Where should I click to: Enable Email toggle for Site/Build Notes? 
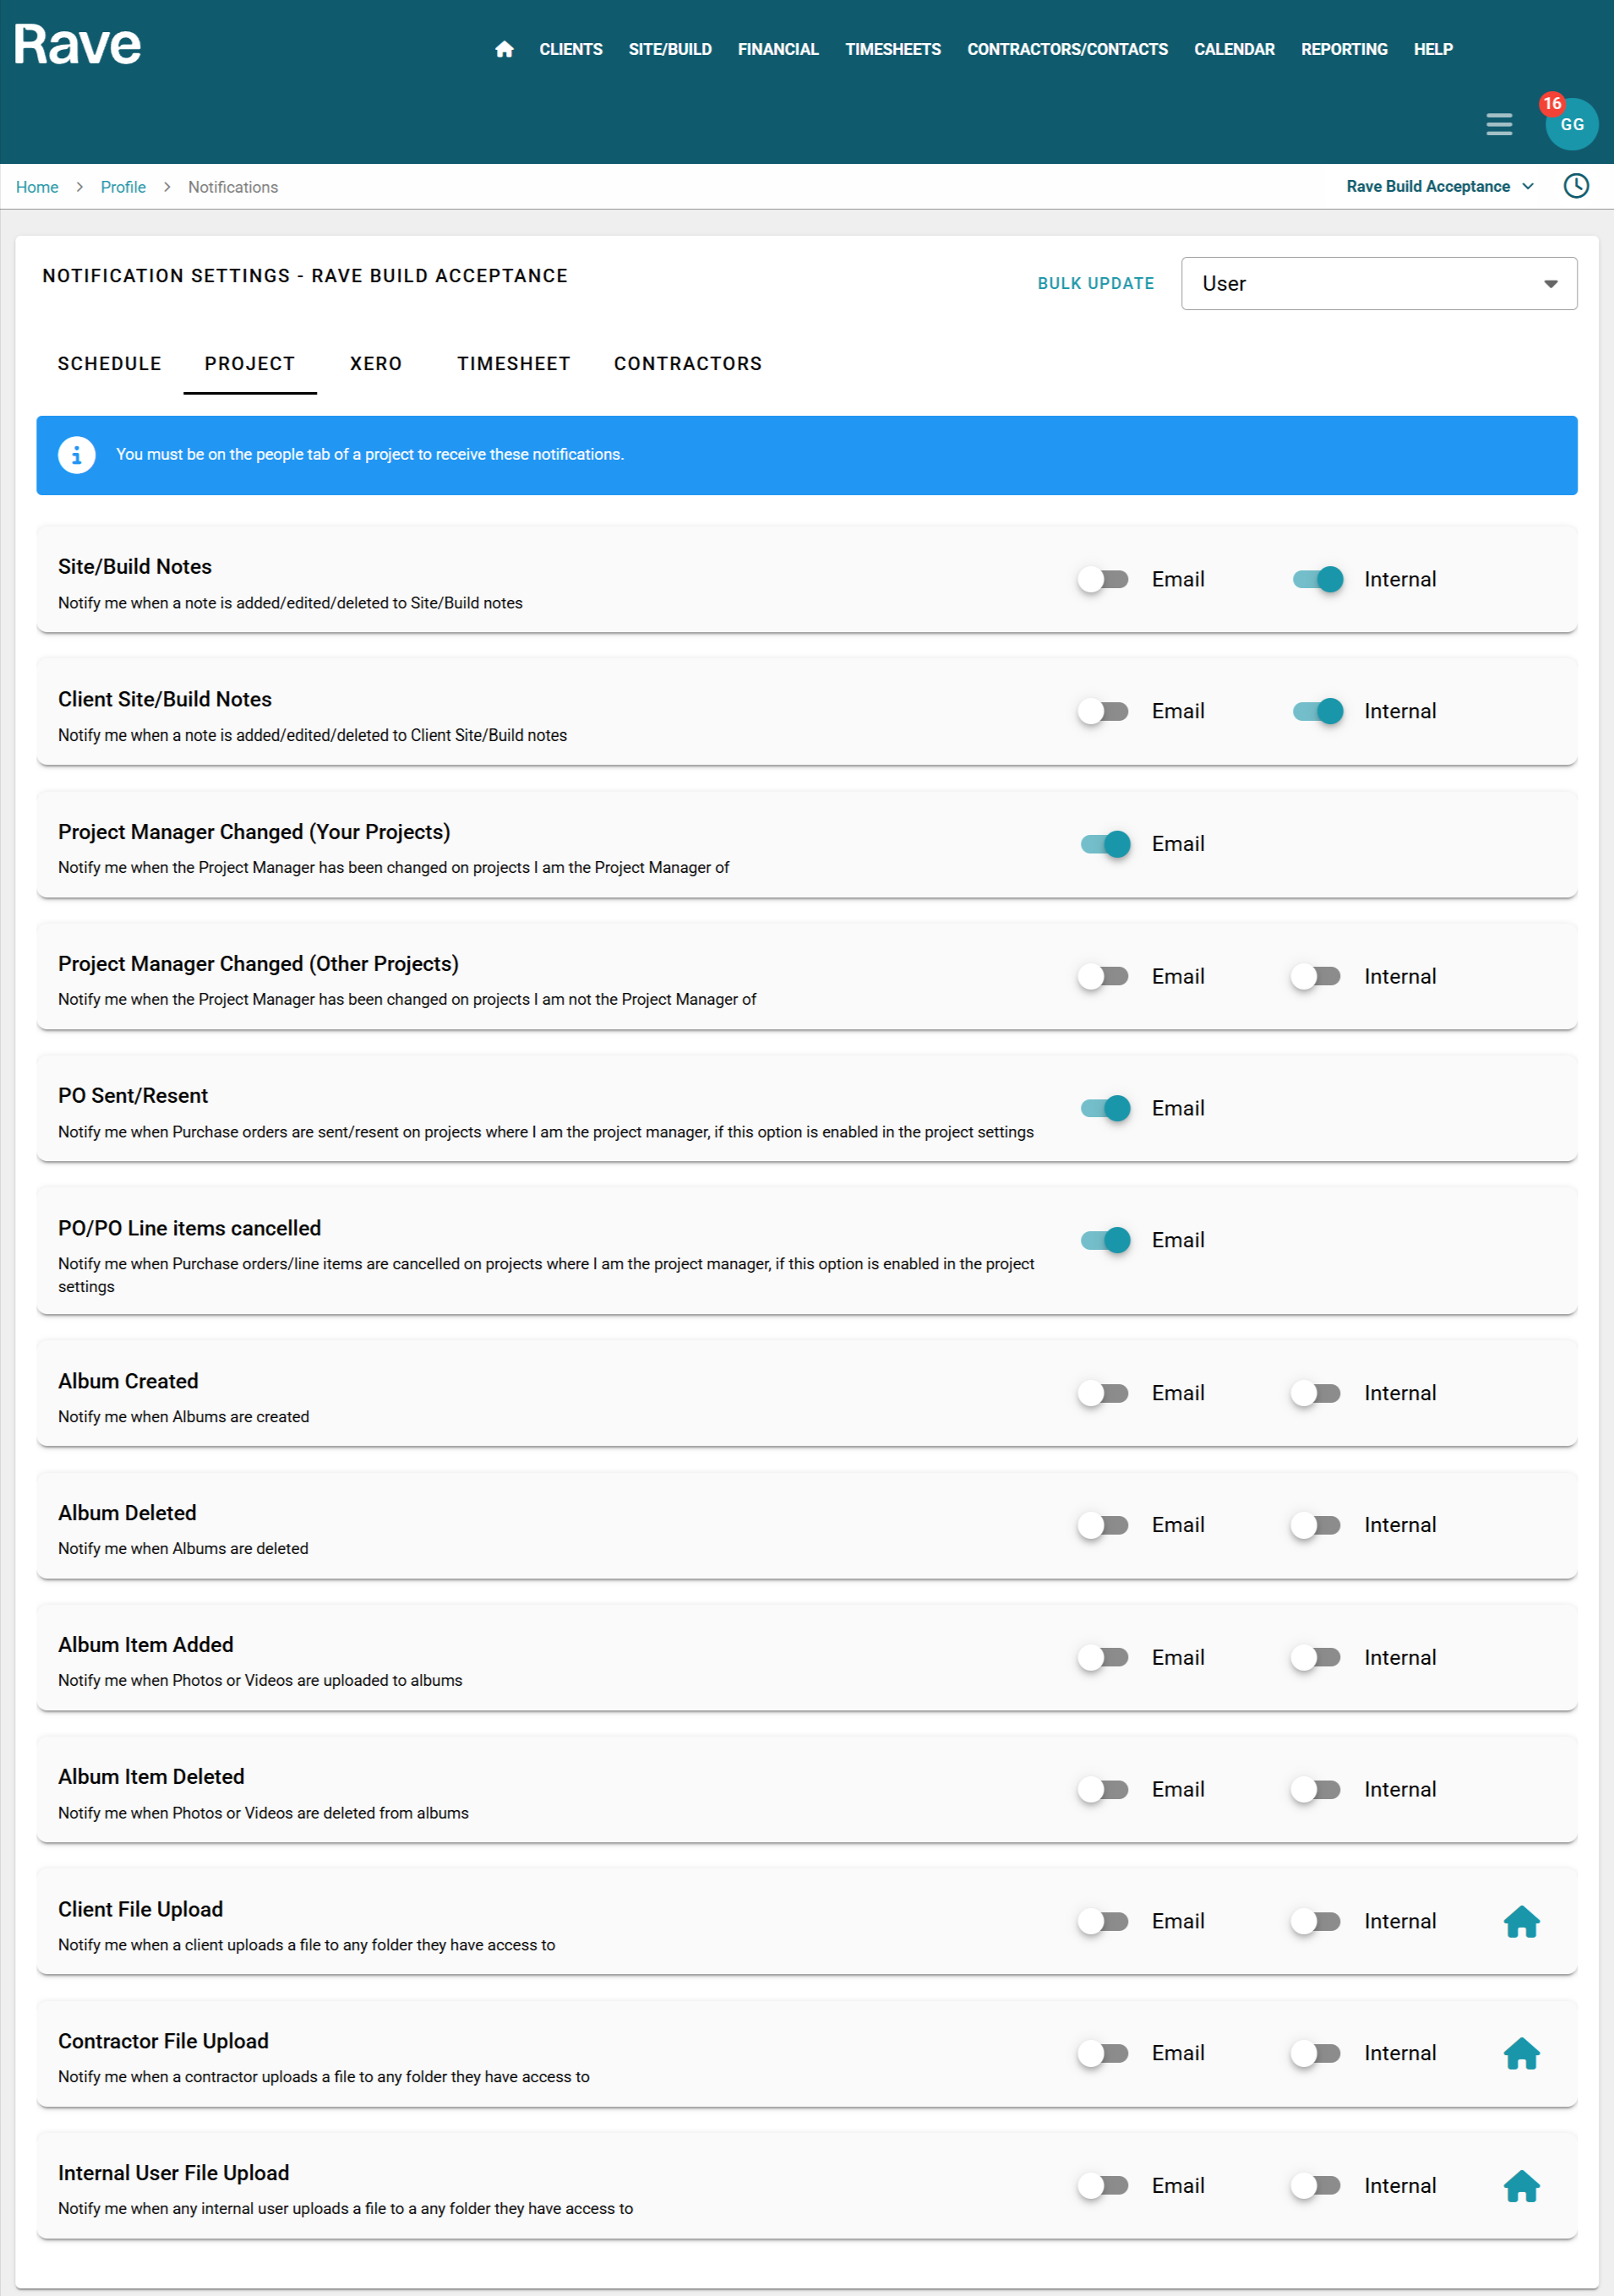pos(1104,579)
